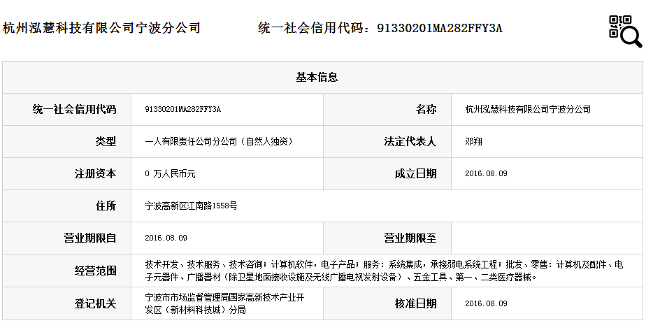
Task: Click the 统一社会信用代码 row label
Action: tap(74, 110)
